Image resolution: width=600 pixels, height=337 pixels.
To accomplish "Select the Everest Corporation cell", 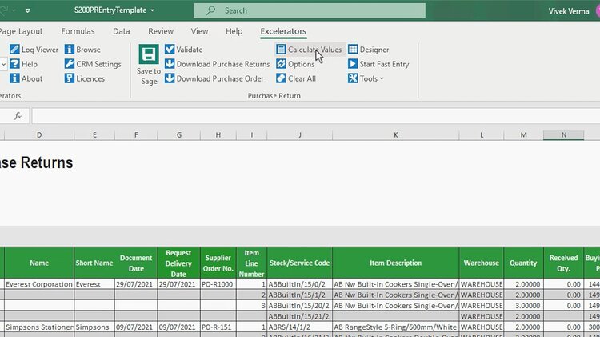I will 39,284.
